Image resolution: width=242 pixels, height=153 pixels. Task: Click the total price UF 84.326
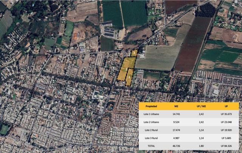coord(226,145)
